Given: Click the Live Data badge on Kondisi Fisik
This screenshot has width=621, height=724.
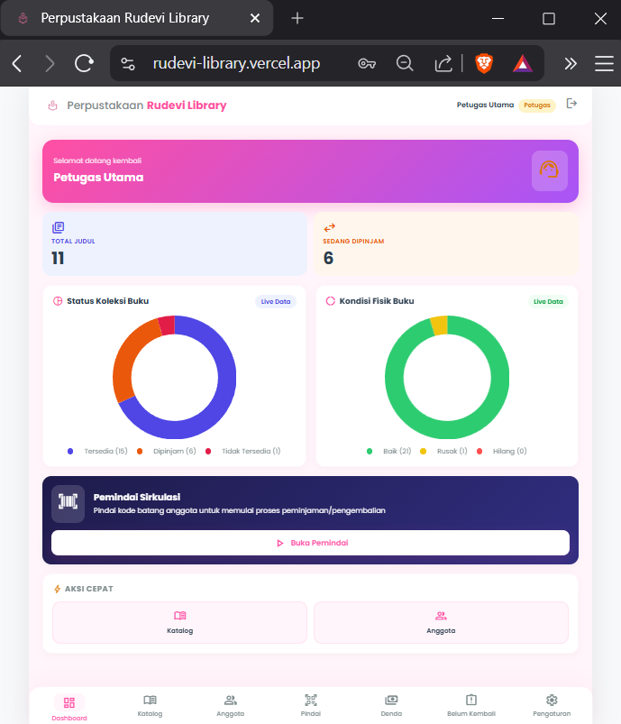Looking at the screenshot, I should (x=548, y=301).
